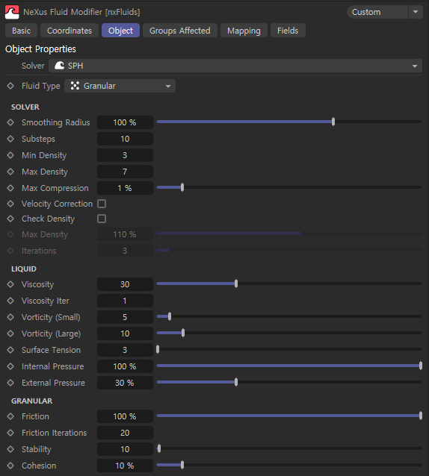429x476 pixels.
Task: Click the Viscosity Iter value field
Action: tap(125, 301)
